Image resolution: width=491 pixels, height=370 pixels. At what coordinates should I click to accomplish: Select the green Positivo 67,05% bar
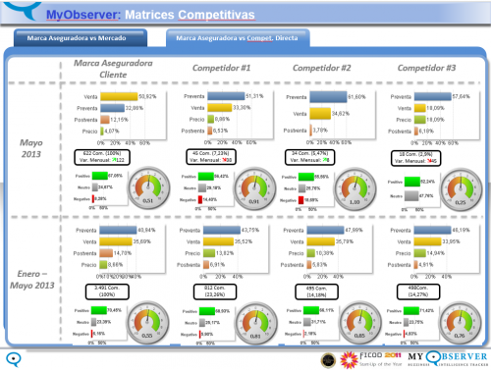click(x=100, y=176)
